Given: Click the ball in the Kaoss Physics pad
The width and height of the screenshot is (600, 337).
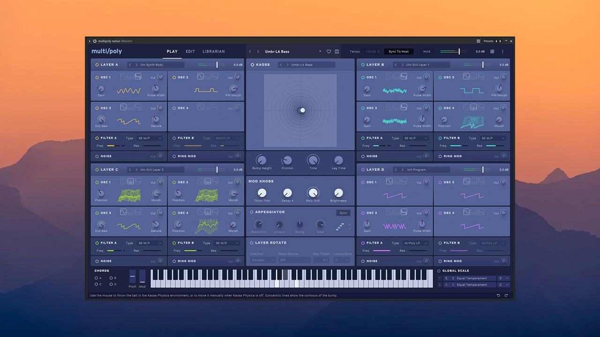Looking at the screenshot, I should click(x=302, y=110).
